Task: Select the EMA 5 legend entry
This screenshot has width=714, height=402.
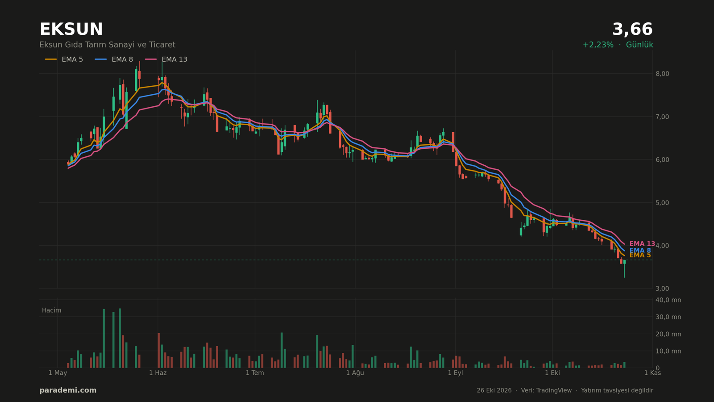Action: click(x=64, y=59)
